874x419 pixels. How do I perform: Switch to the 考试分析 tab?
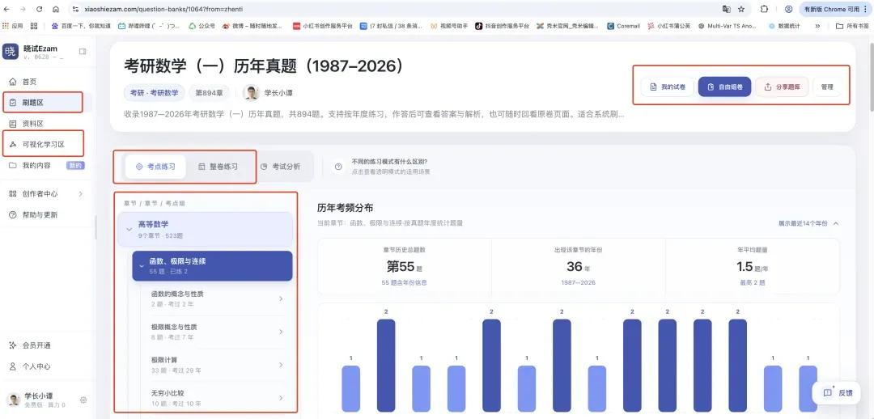click(280, 166)
